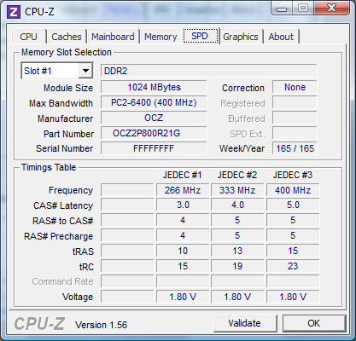Close the CPU-Z window
Viewport: 356px width, 341px height.
(x=332, y=8)
